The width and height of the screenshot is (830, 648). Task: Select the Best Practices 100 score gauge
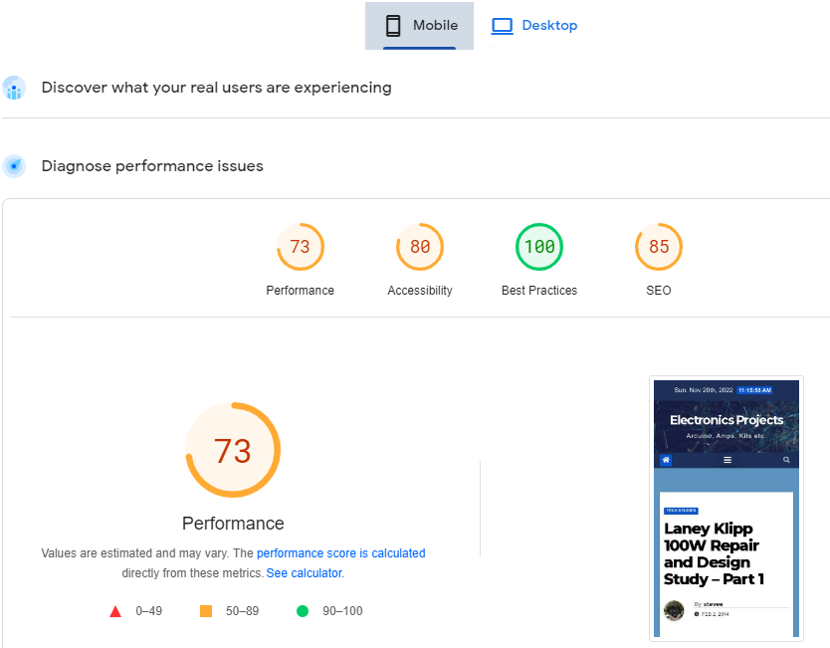click(538, 247)
